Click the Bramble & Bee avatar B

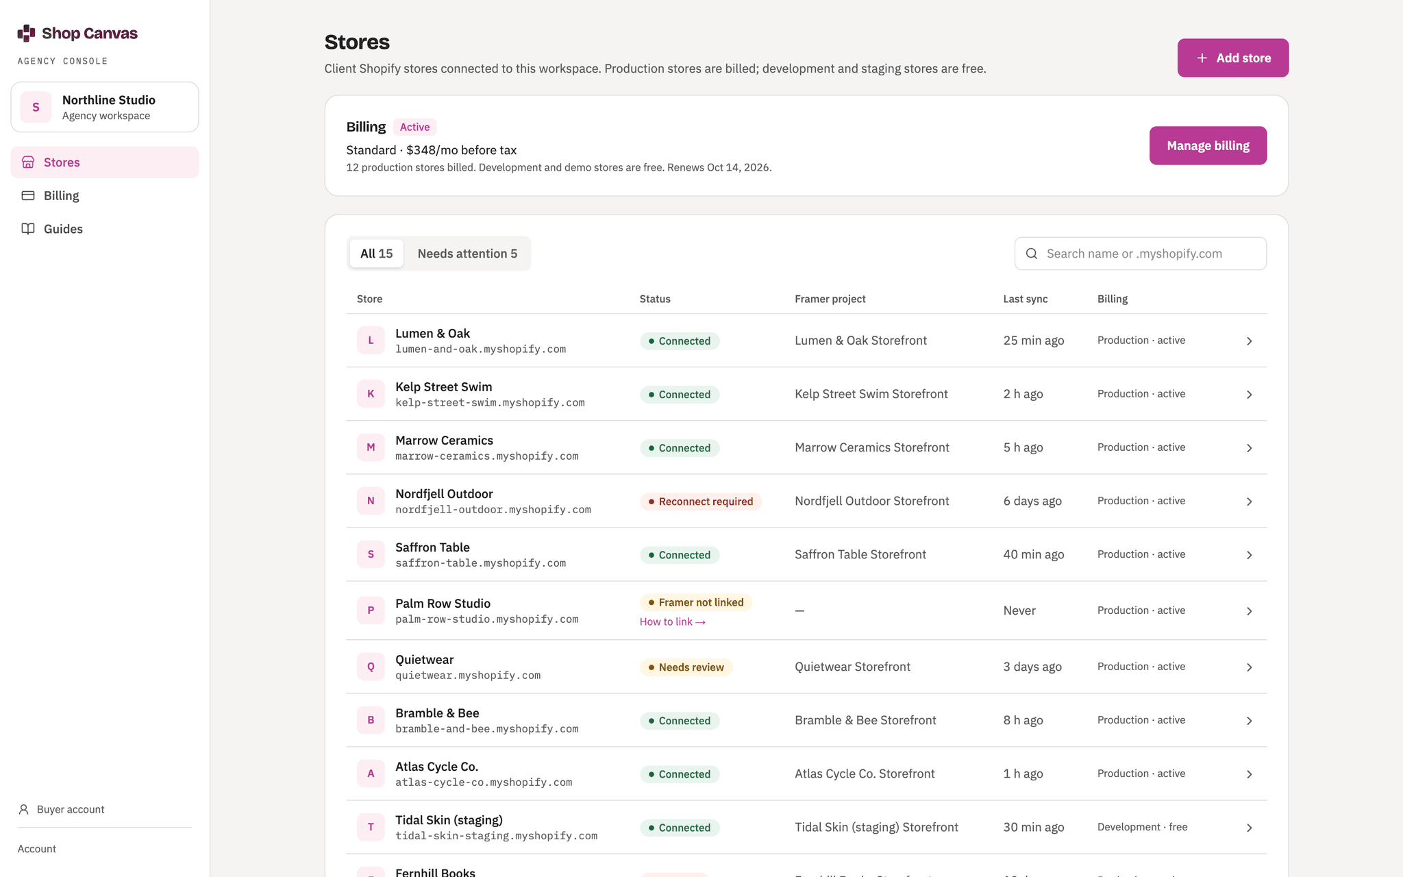(371, 720)
